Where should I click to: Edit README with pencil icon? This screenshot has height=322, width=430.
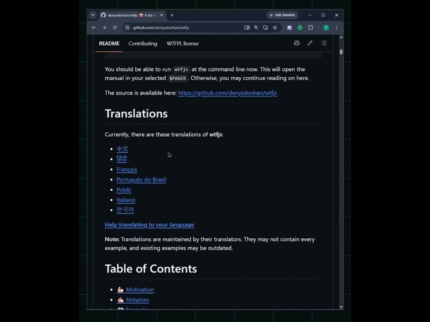[x=310, y=43]
